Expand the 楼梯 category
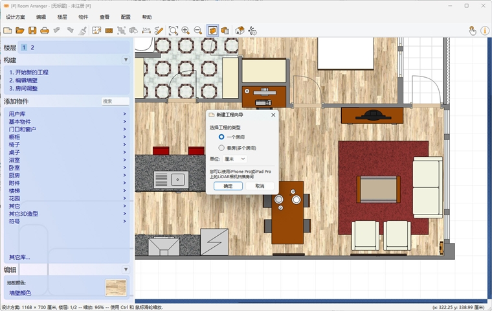Screen dimensions: 492x311 pyautogui.click(x=67, y=190)
